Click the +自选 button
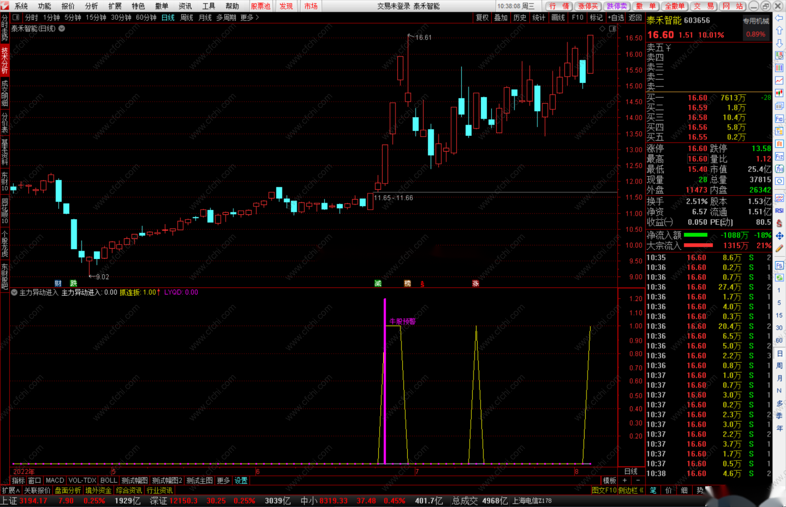Image resolution: width=786 pixels, height=507 pixels. click(x=615, y=17)
